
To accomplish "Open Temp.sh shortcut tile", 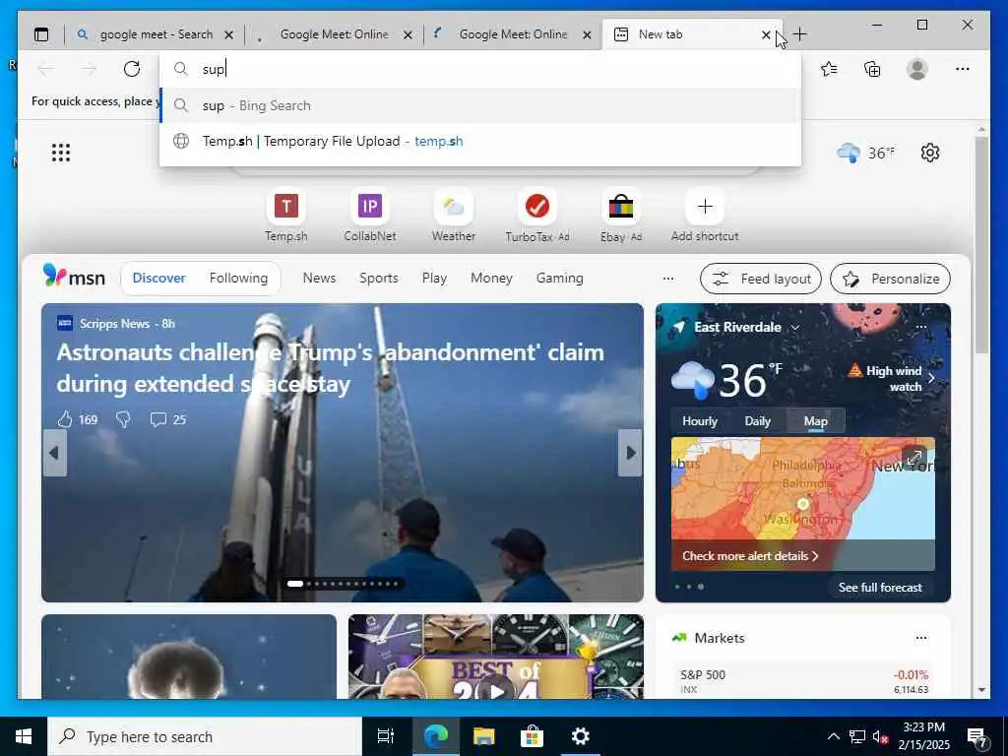I will click(286, 217).
